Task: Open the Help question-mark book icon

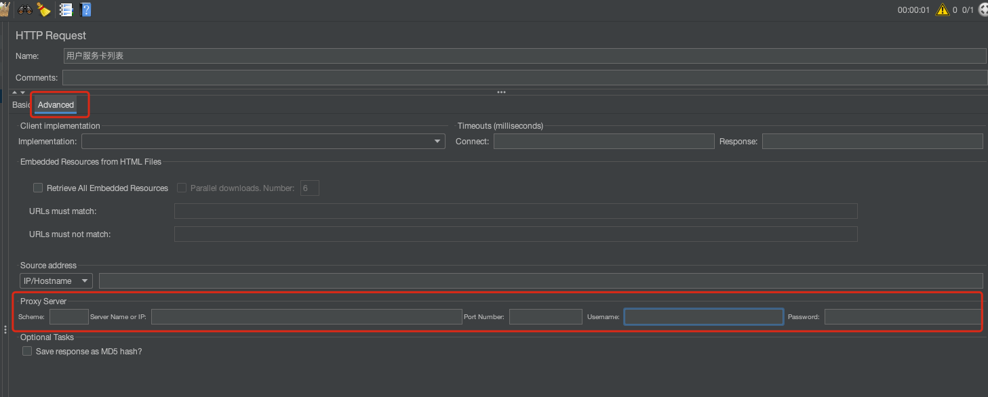Action: [x=85, y=9]
